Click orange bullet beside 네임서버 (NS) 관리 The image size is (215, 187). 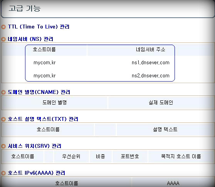pyautogui.click(x=3, y=39)
